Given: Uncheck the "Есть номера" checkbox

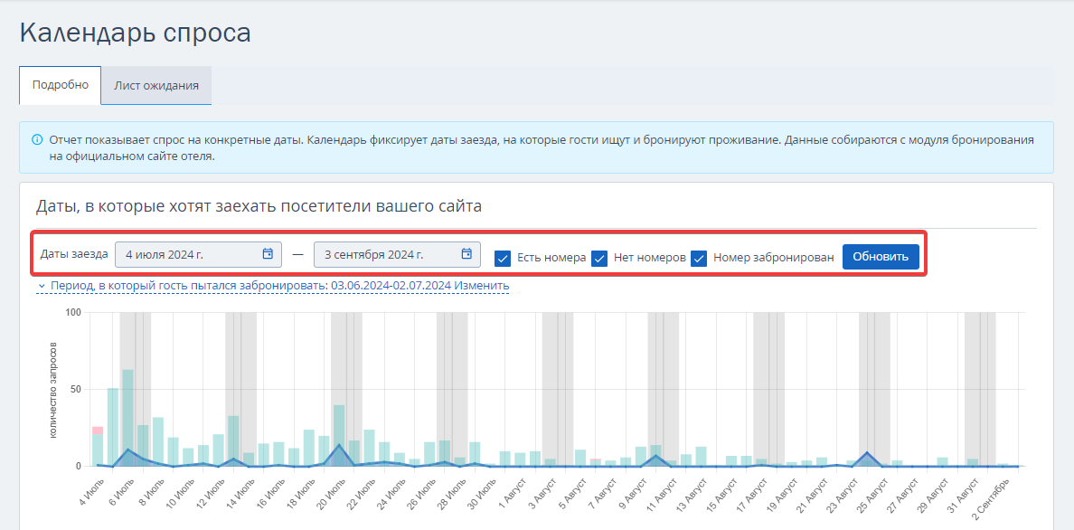Looking at the screenshot, I should [503, 259].
